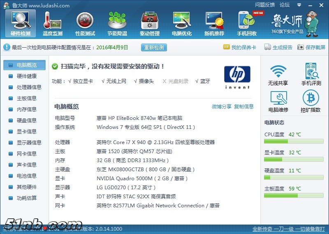
Task: Click the HP invent logo image
Action: (237, 77)
